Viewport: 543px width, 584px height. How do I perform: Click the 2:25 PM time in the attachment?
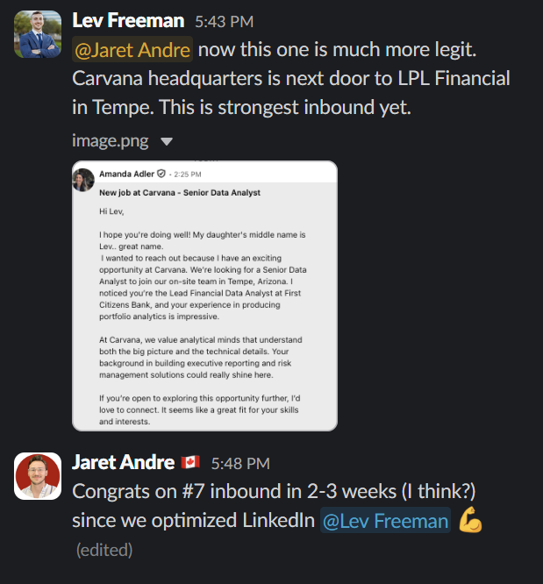tap(188, 174)
